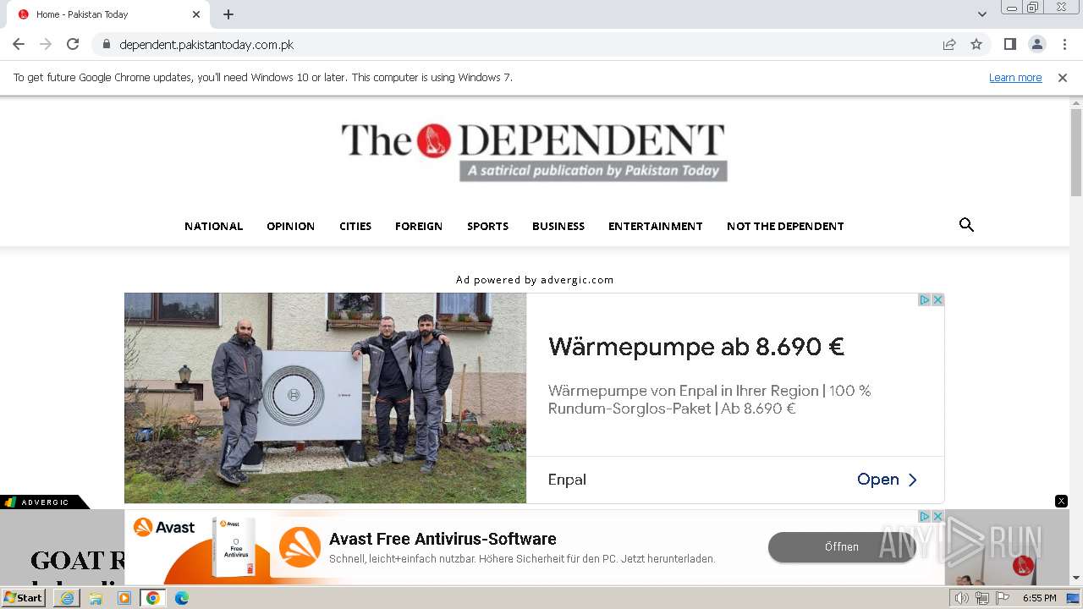This screenshot has height=609, width=1083.
Task: Open the NATIONAL menu section
Action: [213, 226]
